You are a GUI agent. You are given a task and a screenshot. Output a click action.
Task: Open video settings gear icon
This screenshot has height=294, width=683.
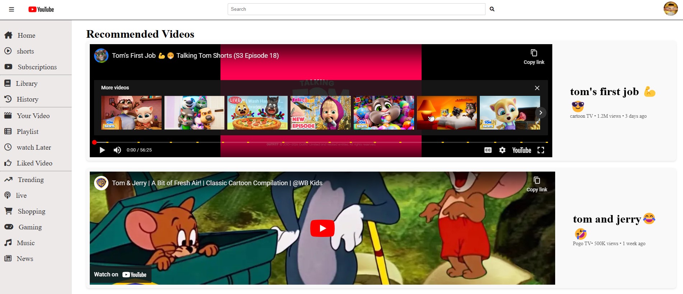click(x=502, y=150)
